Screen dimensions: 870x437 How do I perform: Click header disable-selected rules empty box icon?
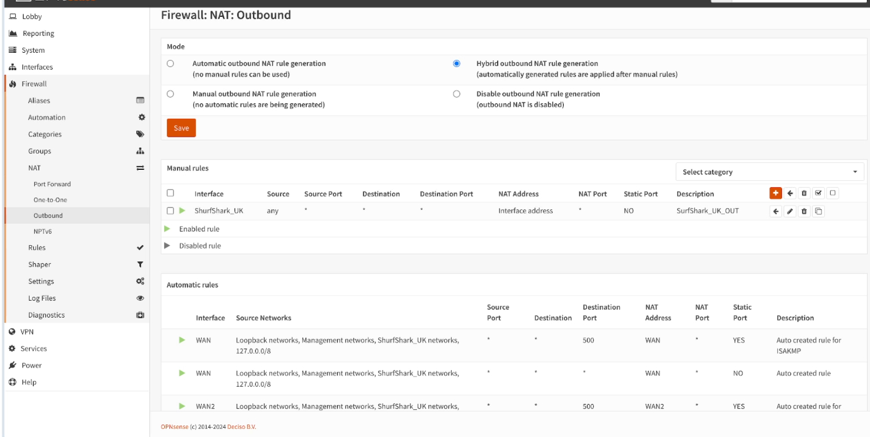(832, 194)
